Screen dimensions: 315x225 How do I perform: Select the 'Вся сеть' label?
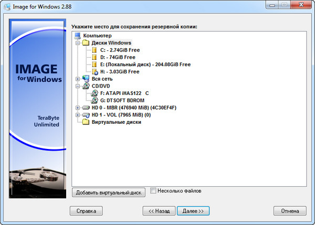click(x=102, y=79)
